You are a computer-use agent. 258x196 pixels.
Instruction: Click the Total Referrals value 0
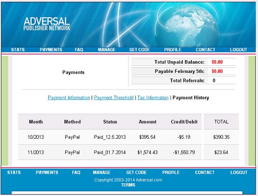click(214, 80)
